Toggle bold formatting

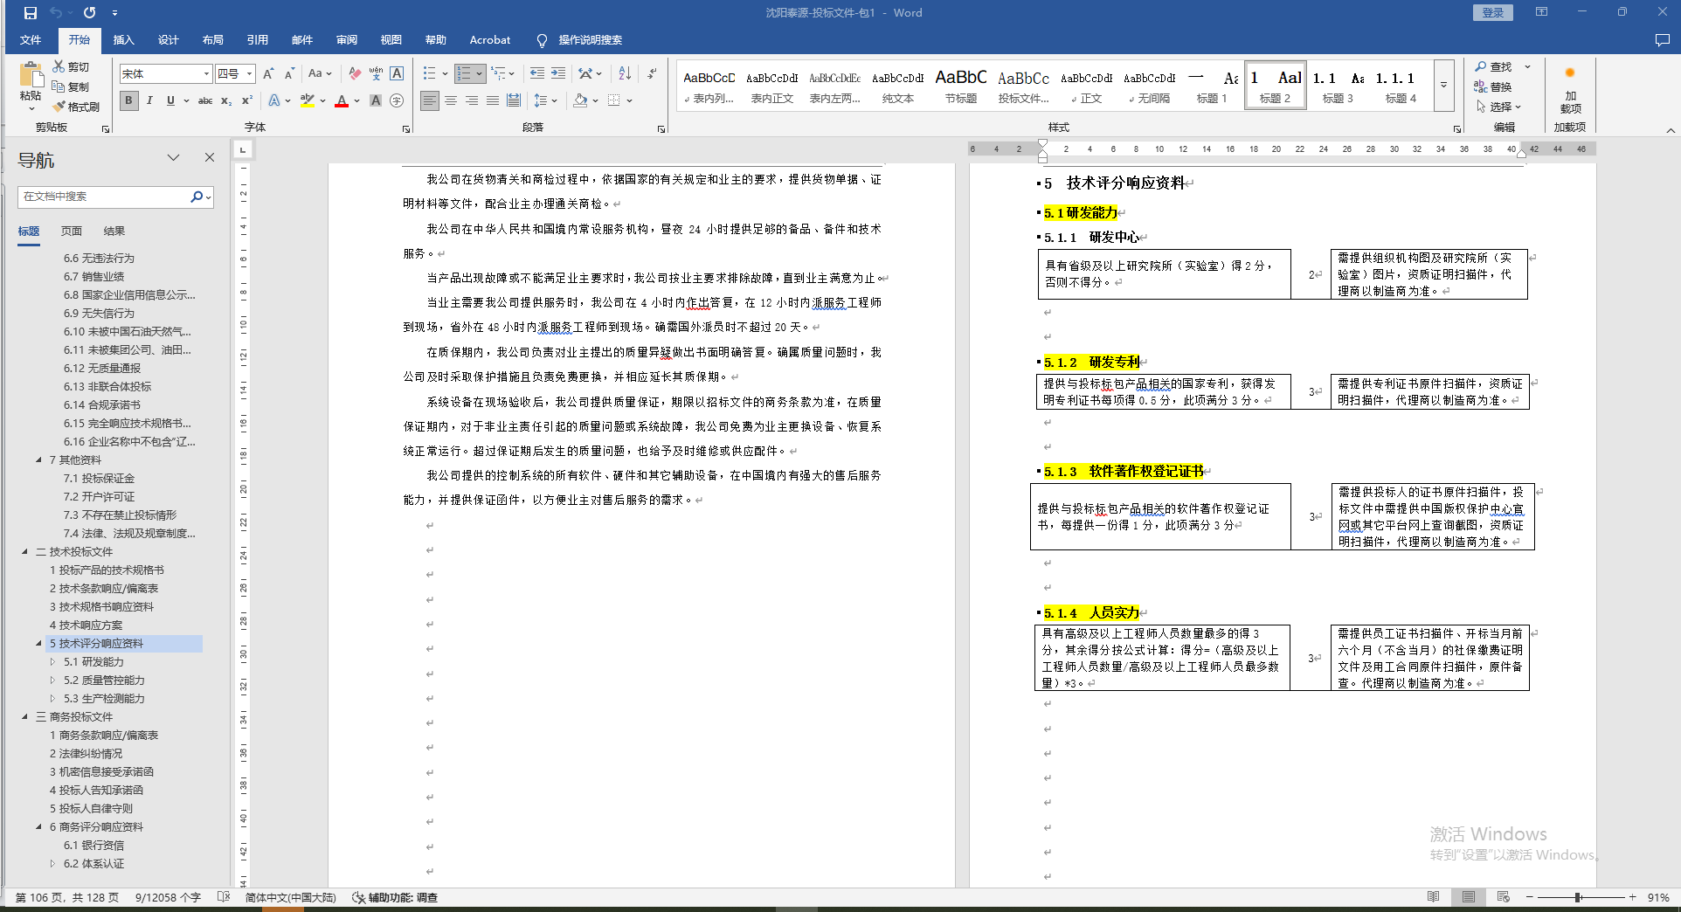(x=128, y=100)
